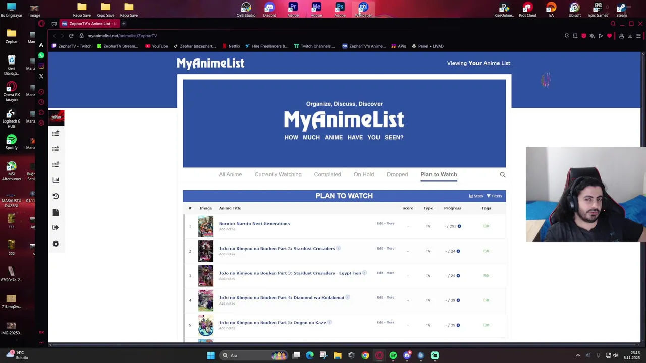Increment Boruto episode progress plus icon
Image resolution: width=646 pixels, height=363 pixels.
[x=459, y=226]
